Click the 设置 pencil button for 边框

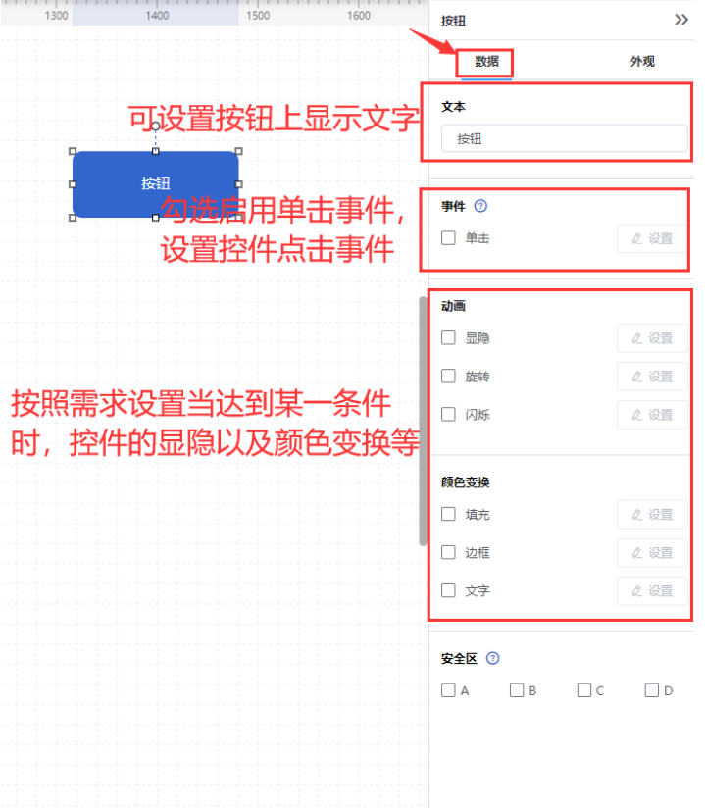pyautogui.click(x=652, y=553)
